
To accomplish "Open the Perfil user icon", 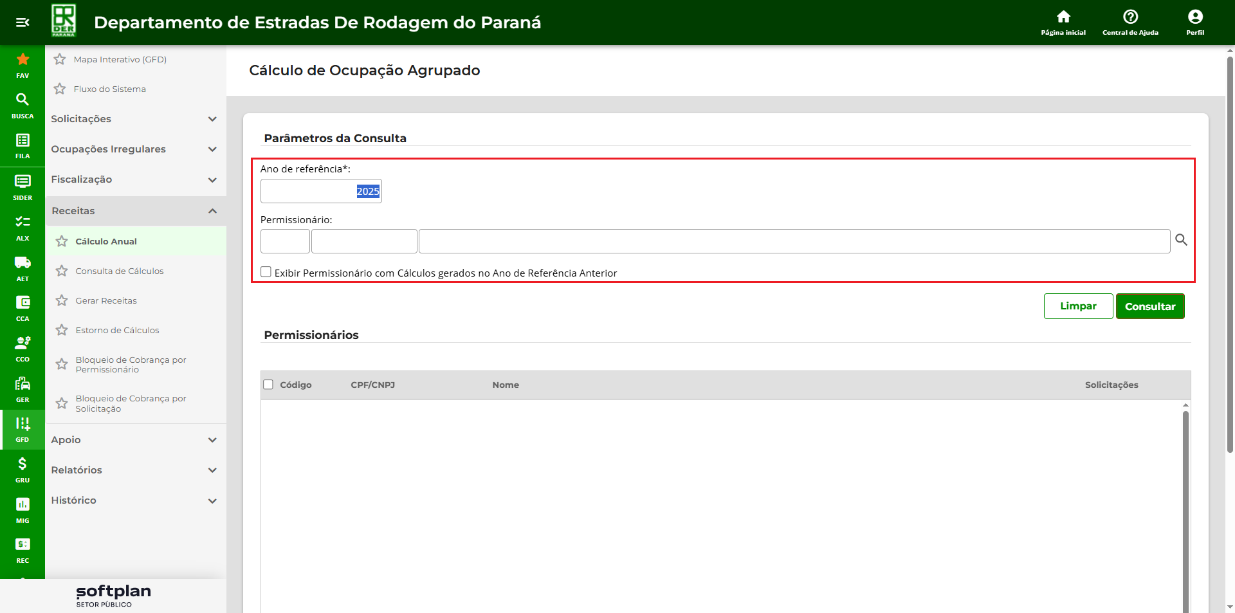I will coord(1195,17).
